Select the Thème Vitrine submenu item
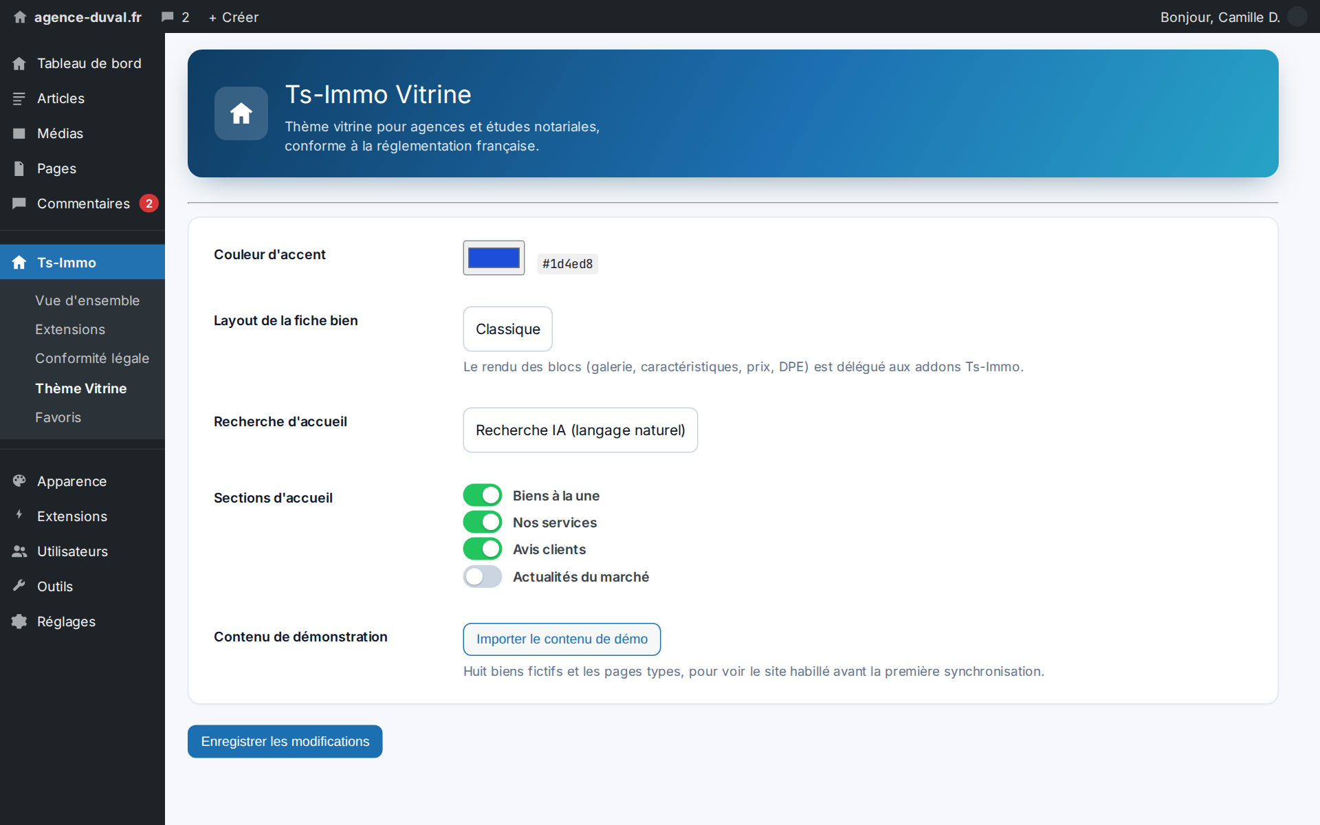Viewport: 1320px width, 825px height. 81,388
